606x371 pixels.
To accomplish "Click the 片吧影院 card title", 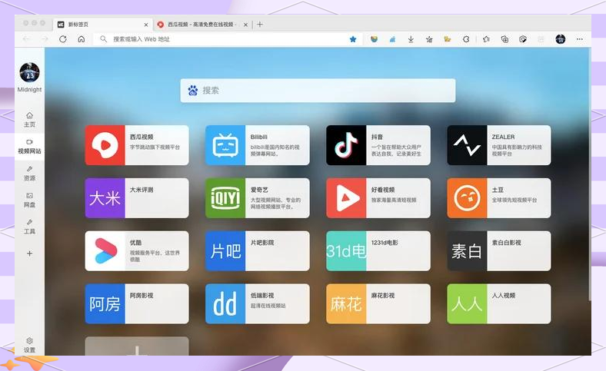I will [262, 243].
